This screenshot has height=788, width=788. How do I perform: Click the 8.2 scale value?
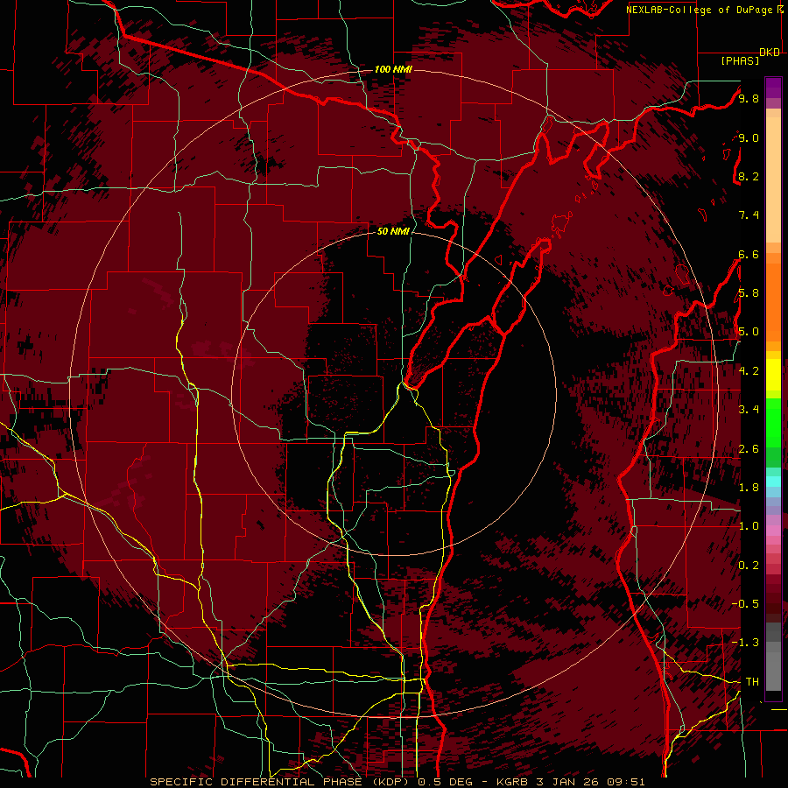[749, 176]
